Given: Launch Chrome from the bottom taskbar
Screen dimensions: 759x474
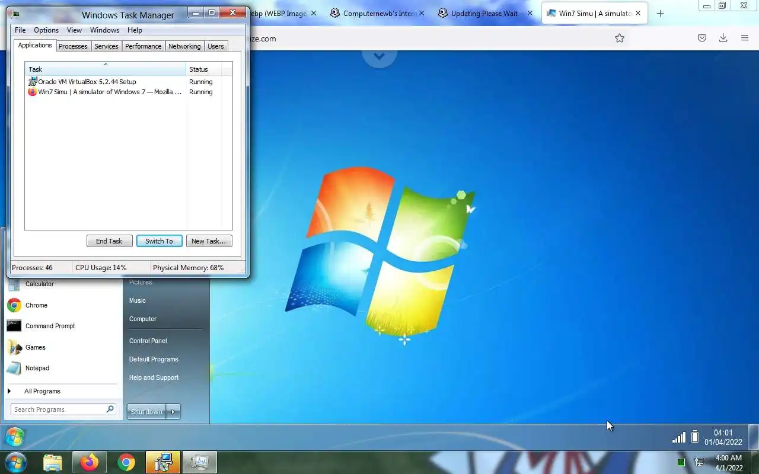Looking at the screenshot, I should (x=126, y=463).
